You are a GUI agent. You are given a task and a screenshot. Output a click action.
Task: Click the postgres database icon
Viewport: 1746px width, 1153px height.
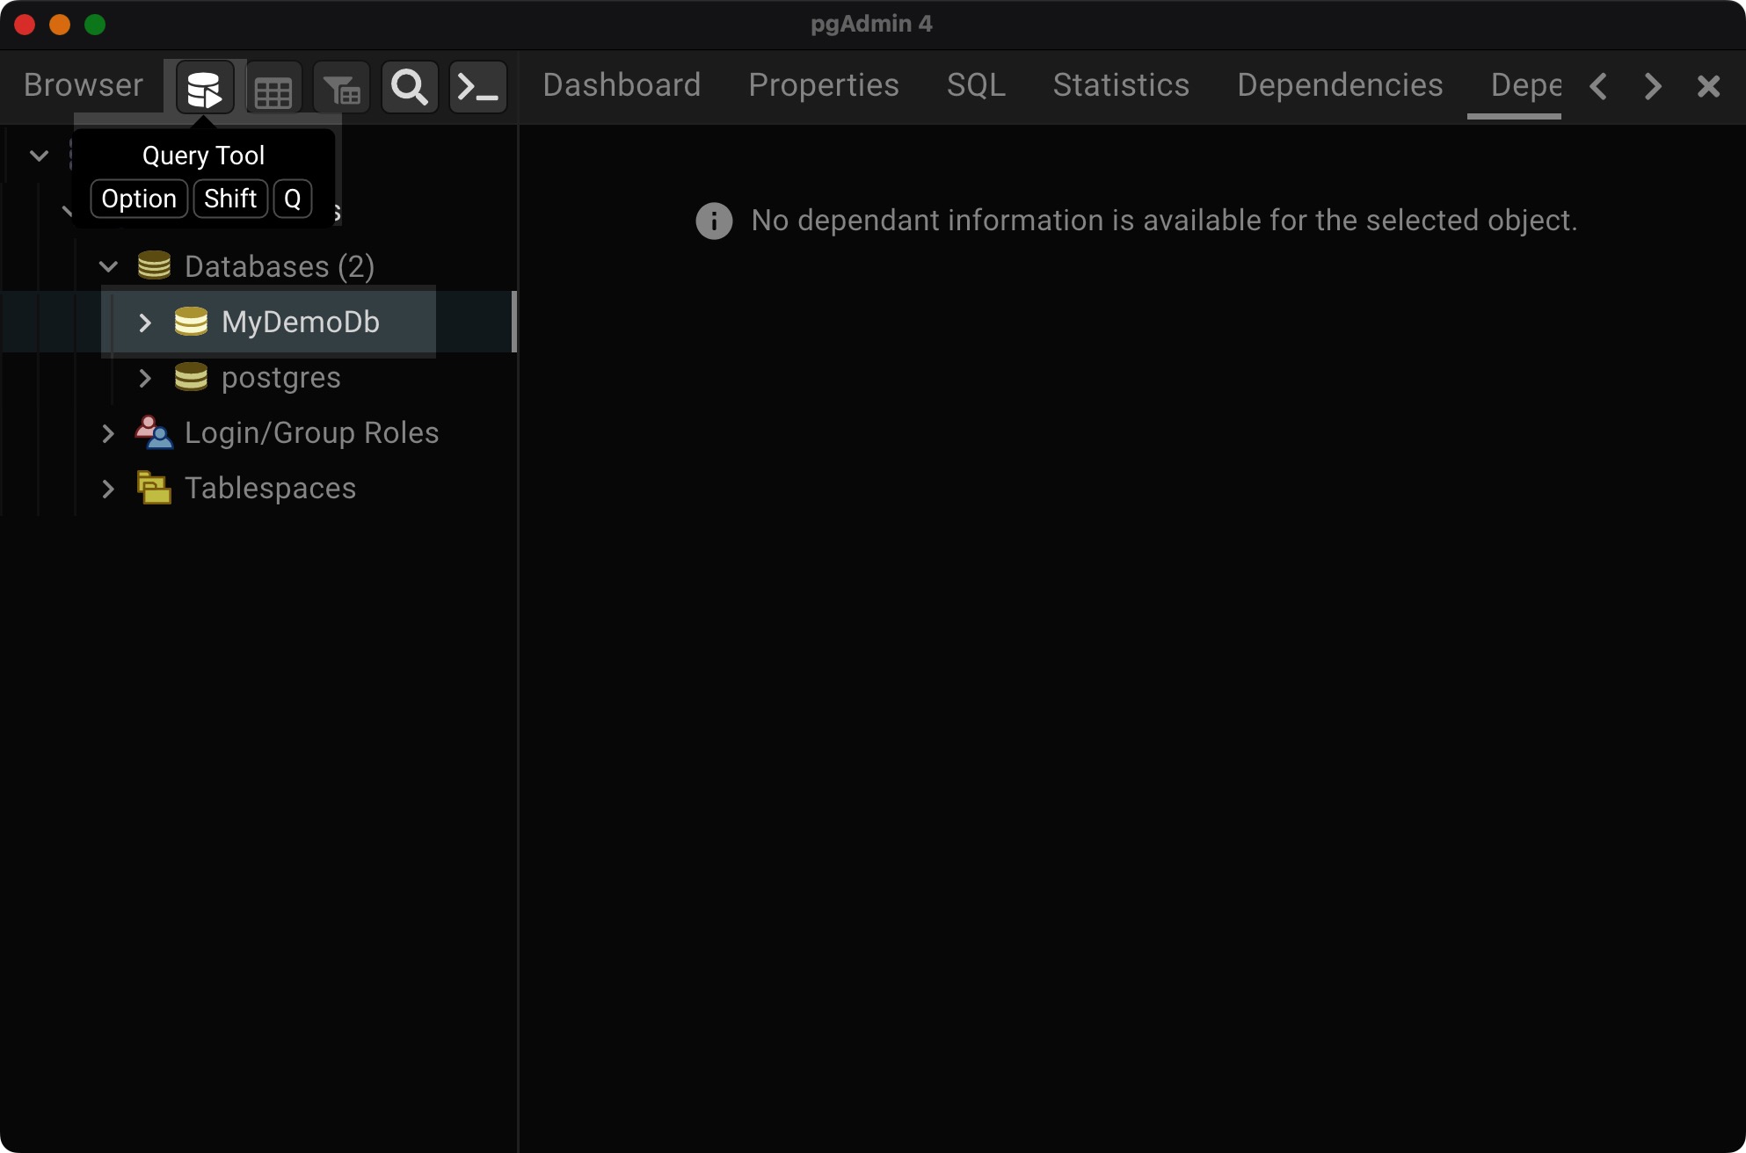point(191,377)
